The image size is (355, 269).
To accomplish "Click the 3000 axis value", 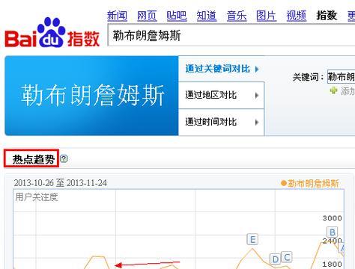I will pos(332,218).
